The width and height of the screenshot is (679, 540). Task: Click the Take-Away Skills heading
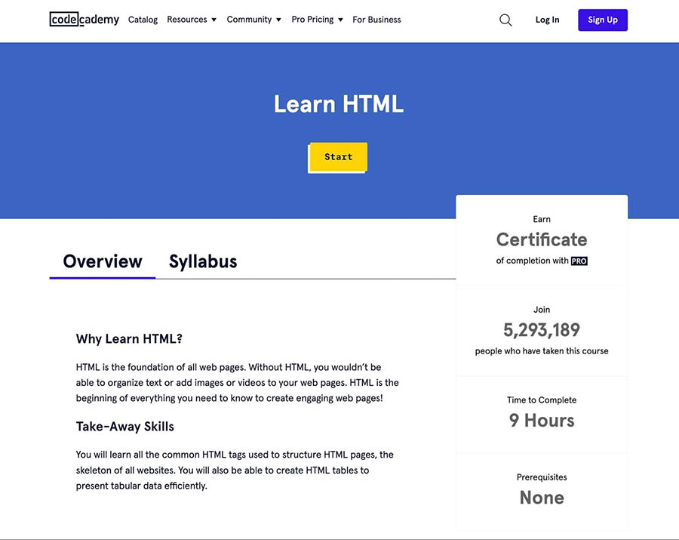(x=124, y=426)
